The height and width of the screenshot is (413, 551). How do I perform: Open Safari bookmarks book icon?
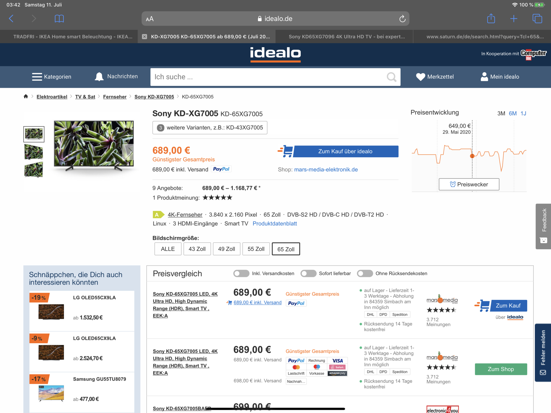point(59,19)
